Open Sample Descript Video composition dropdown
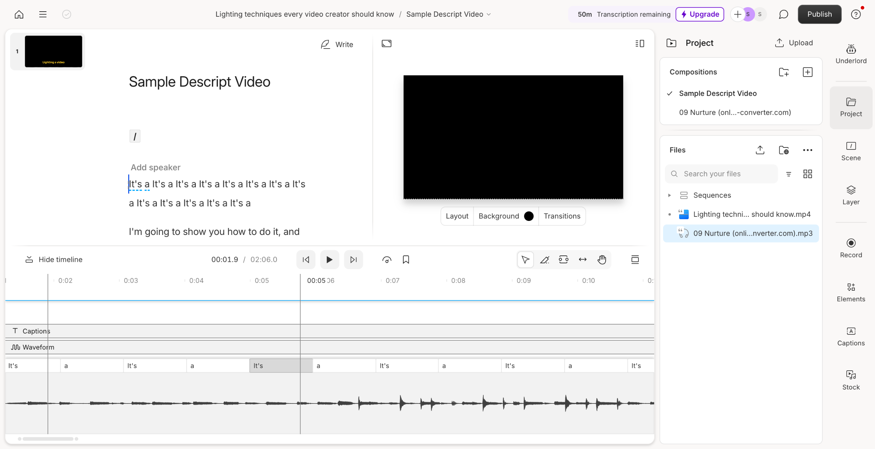875x449 pixels. pos(448,14)
